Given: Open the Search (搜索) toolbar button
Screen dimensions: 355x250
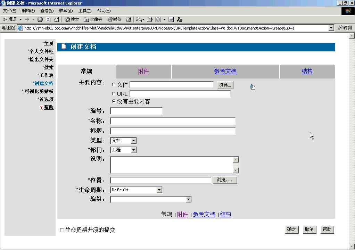Looking at the screenshot, I should pos(72,19).
